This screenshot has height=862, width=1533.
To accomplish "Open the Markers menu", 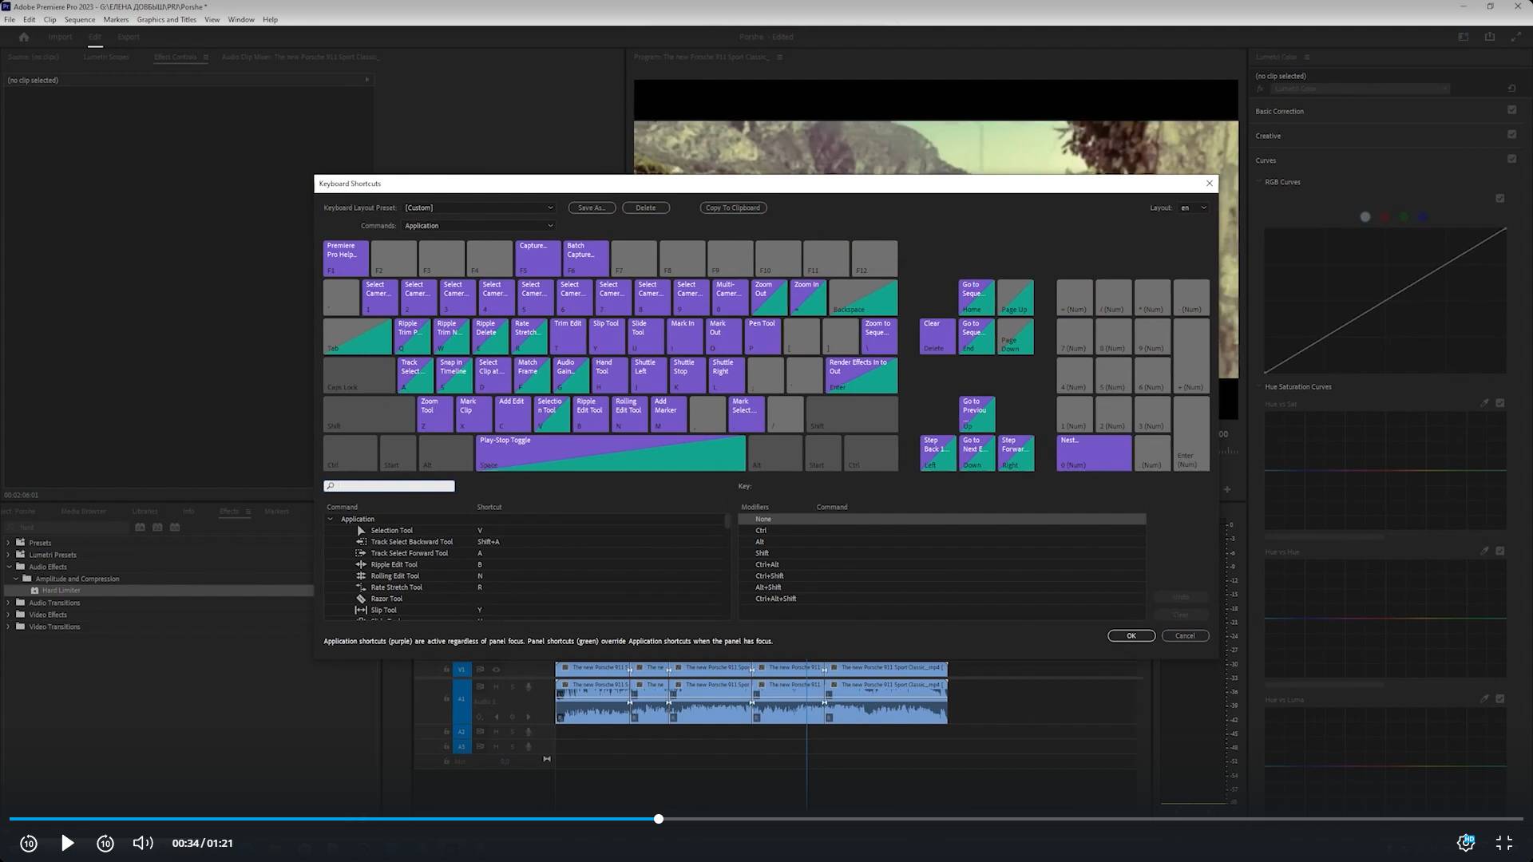I will click(116, 19).
